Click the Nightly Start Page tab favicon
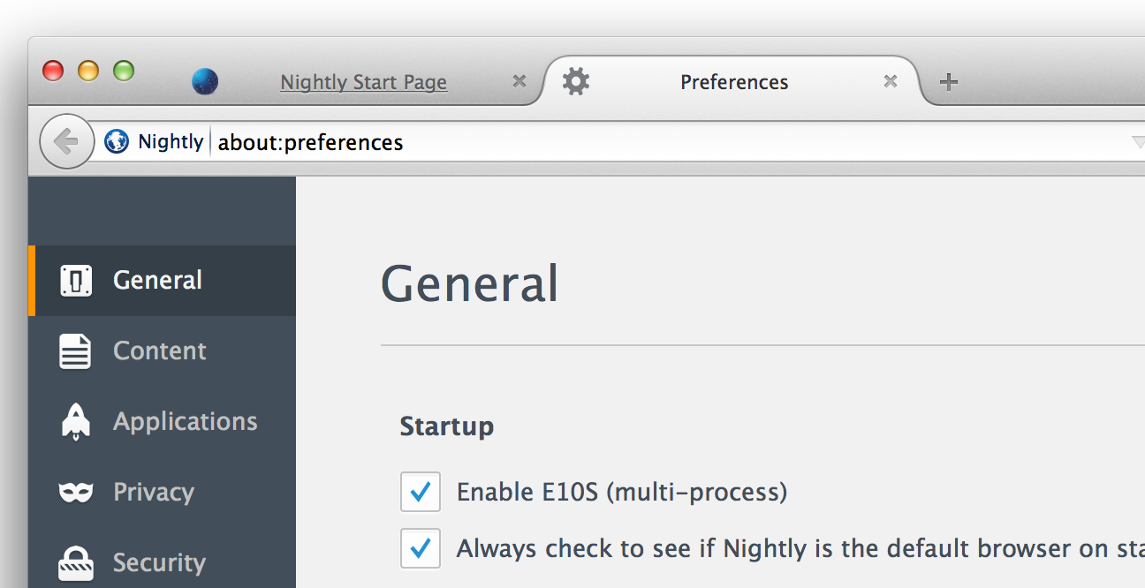The image size is (1145, 588). coord(205,82)
